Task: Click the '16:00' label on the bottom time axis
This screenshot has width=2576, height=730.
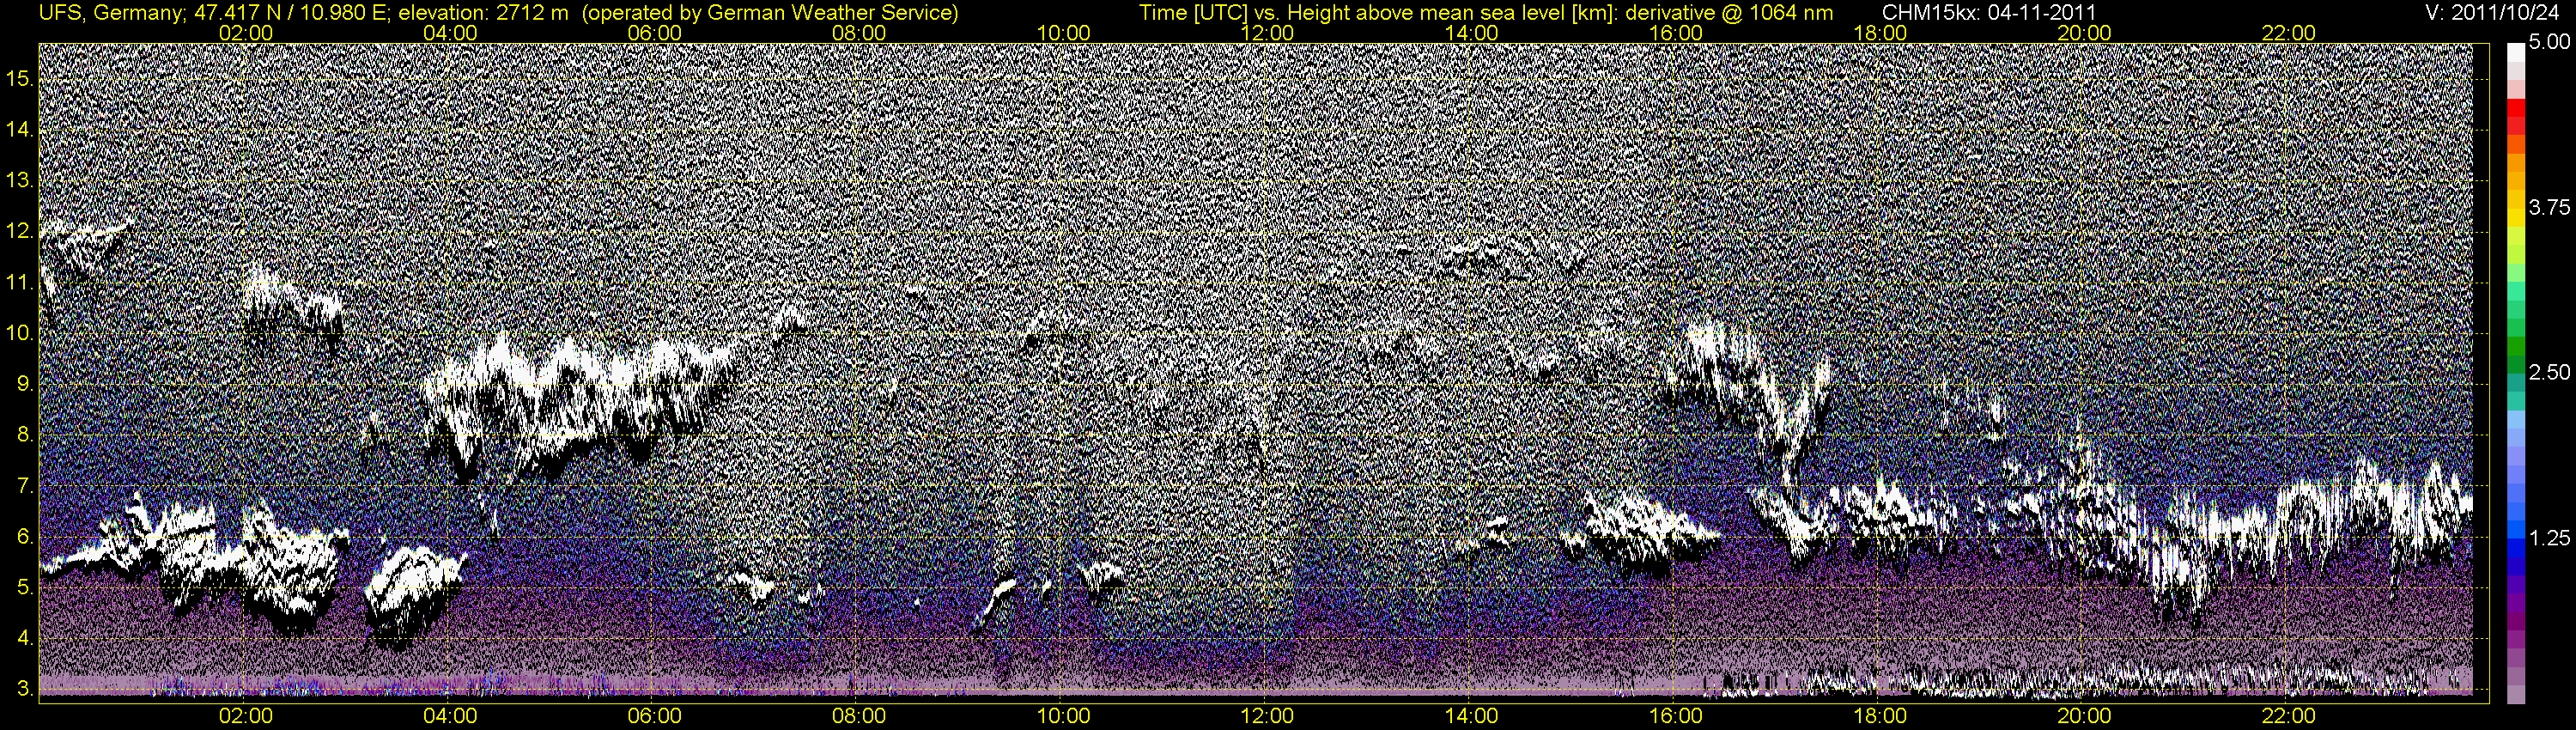Action: click(1676, 717)
